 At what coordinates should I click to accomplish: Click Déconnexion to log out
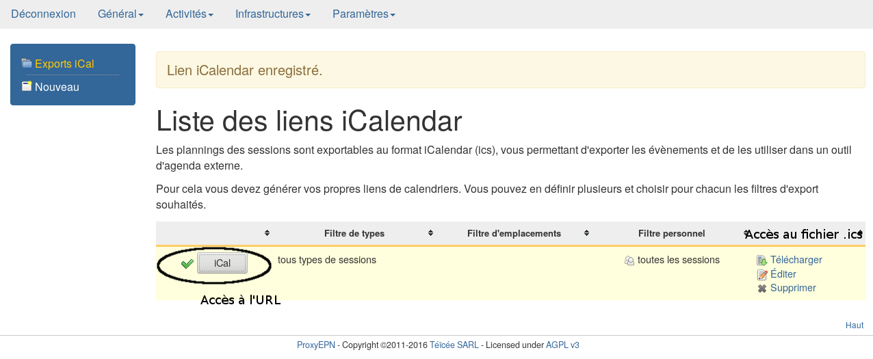[x=43, y=14]
